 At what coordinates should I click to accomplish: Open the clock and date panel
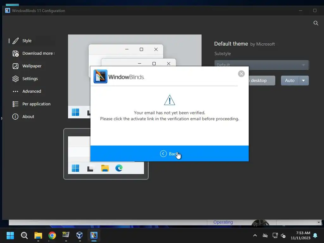pos(301,235)
